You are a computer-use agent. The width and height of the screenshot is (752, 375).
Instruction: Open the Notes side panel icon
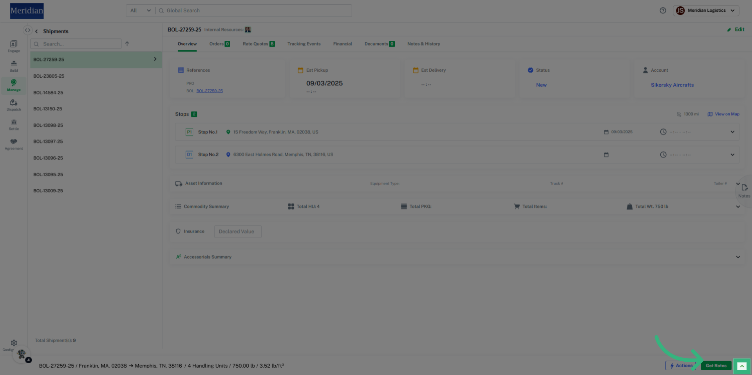point(744,190)
